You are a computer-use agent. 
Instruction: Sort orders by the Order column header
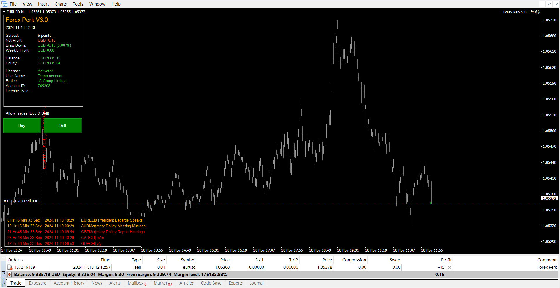tap(13, 260)
